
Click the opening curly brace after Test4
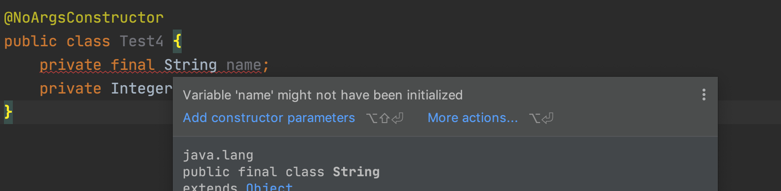click(177, 41)
